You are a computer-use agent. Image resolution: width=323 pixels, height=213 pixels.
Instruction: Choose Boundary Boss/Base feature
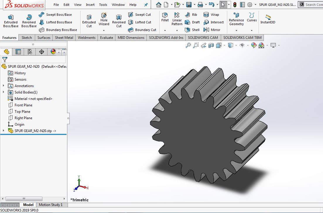coord(58,30)
